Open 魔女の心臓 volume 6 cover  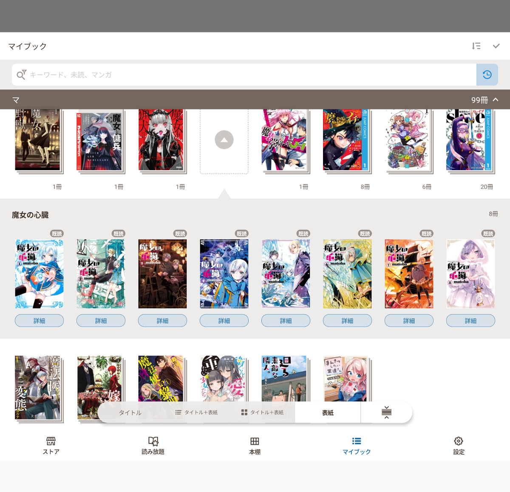click(347, 274)
